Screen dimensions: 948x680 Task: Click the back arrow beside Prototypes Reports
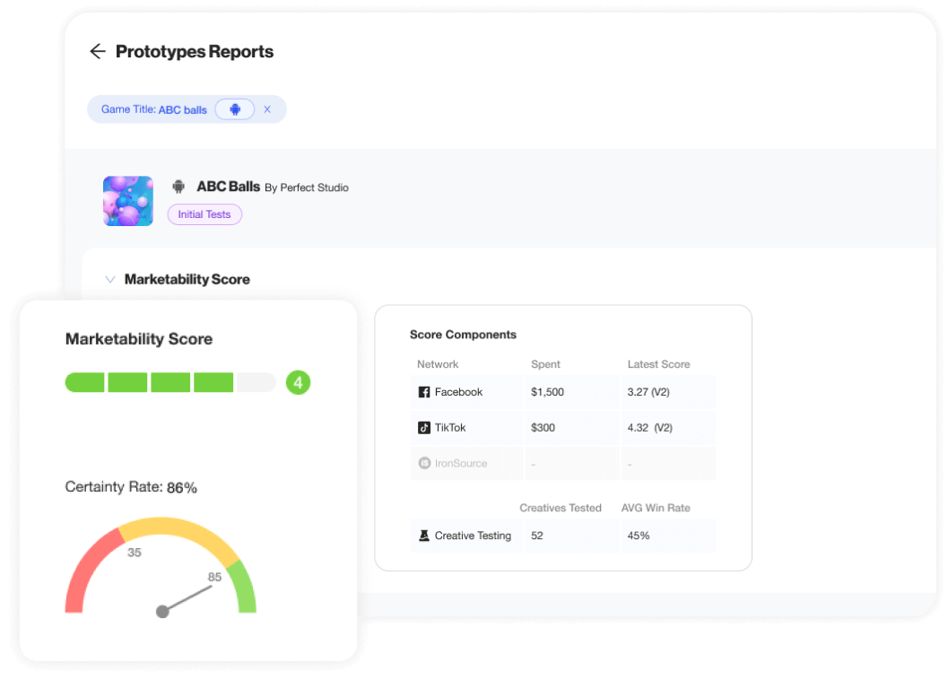[98, 52]
